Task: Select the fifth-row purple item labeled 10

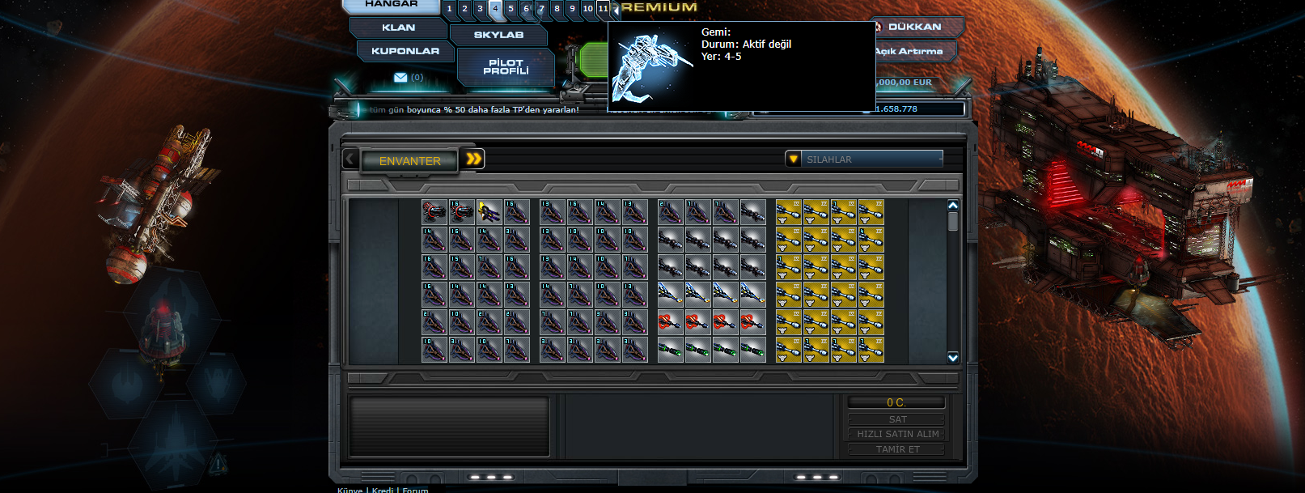Action: [x=462, y=322]
